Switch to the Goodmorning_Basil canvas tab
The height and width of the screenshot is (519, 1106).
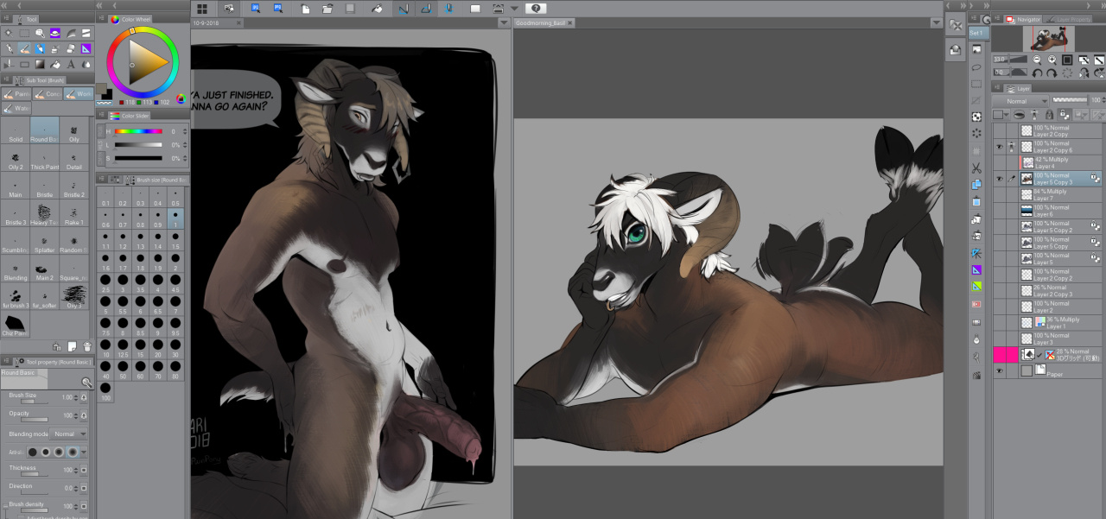(545, 22)
